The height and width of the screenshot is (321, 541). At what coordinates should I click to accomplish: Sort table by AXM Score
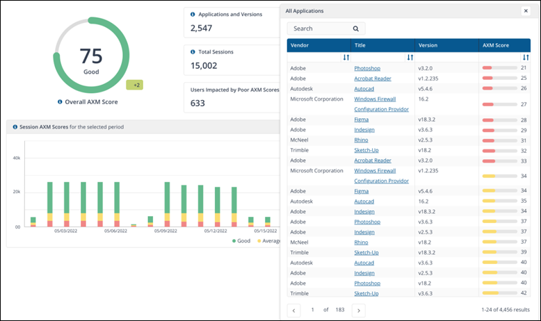pos(526,58)
